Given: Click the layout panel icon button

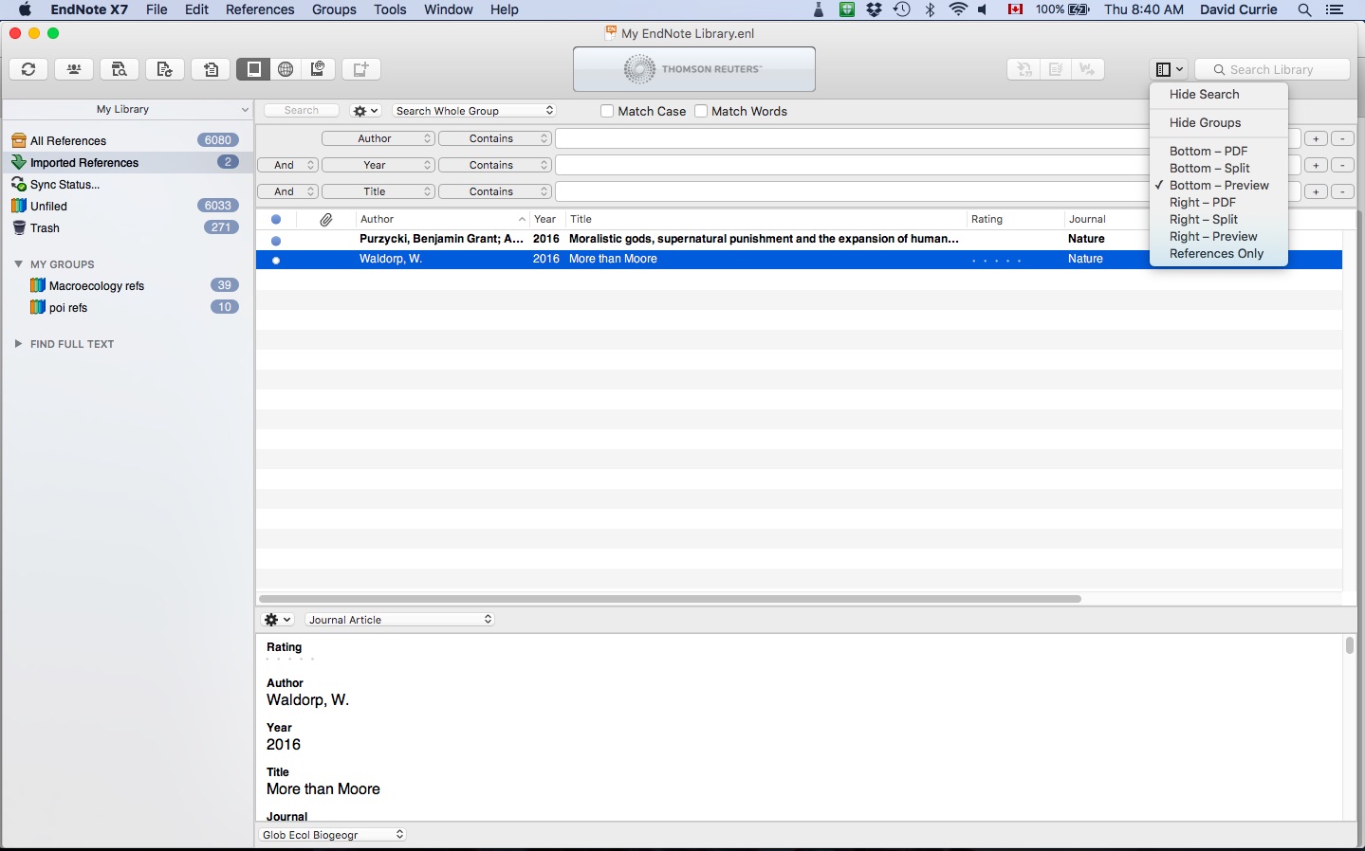Looking at the screenshot, I should pos(1169,69).
